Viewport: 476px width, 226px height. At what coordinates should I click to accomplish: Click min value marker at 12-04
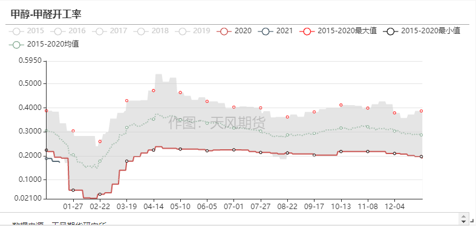coord(394,153)
